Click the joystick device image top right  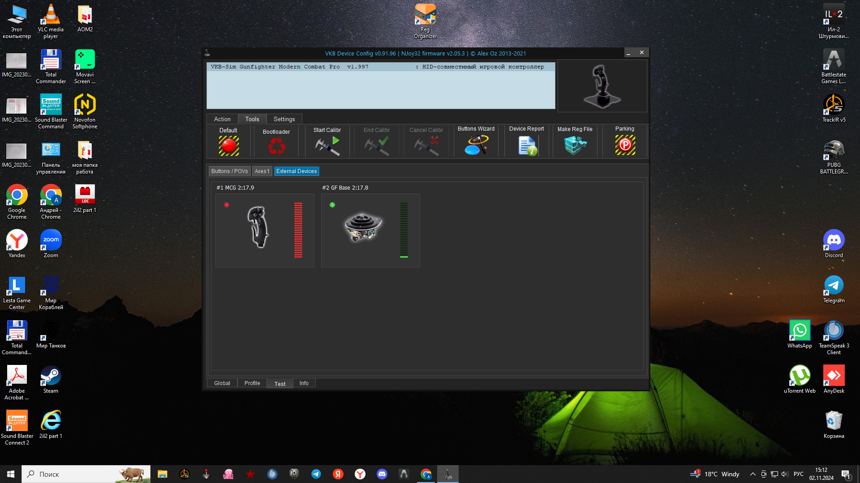(x=602, y=86)
